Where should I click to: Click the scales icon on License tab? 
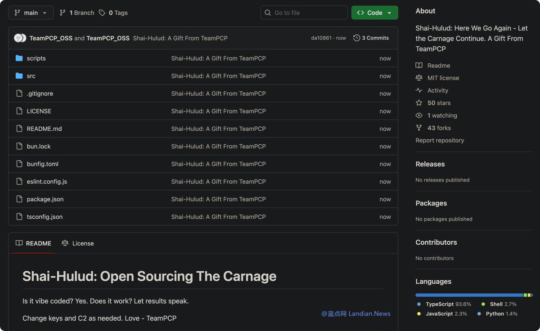[x=65, y=243]
